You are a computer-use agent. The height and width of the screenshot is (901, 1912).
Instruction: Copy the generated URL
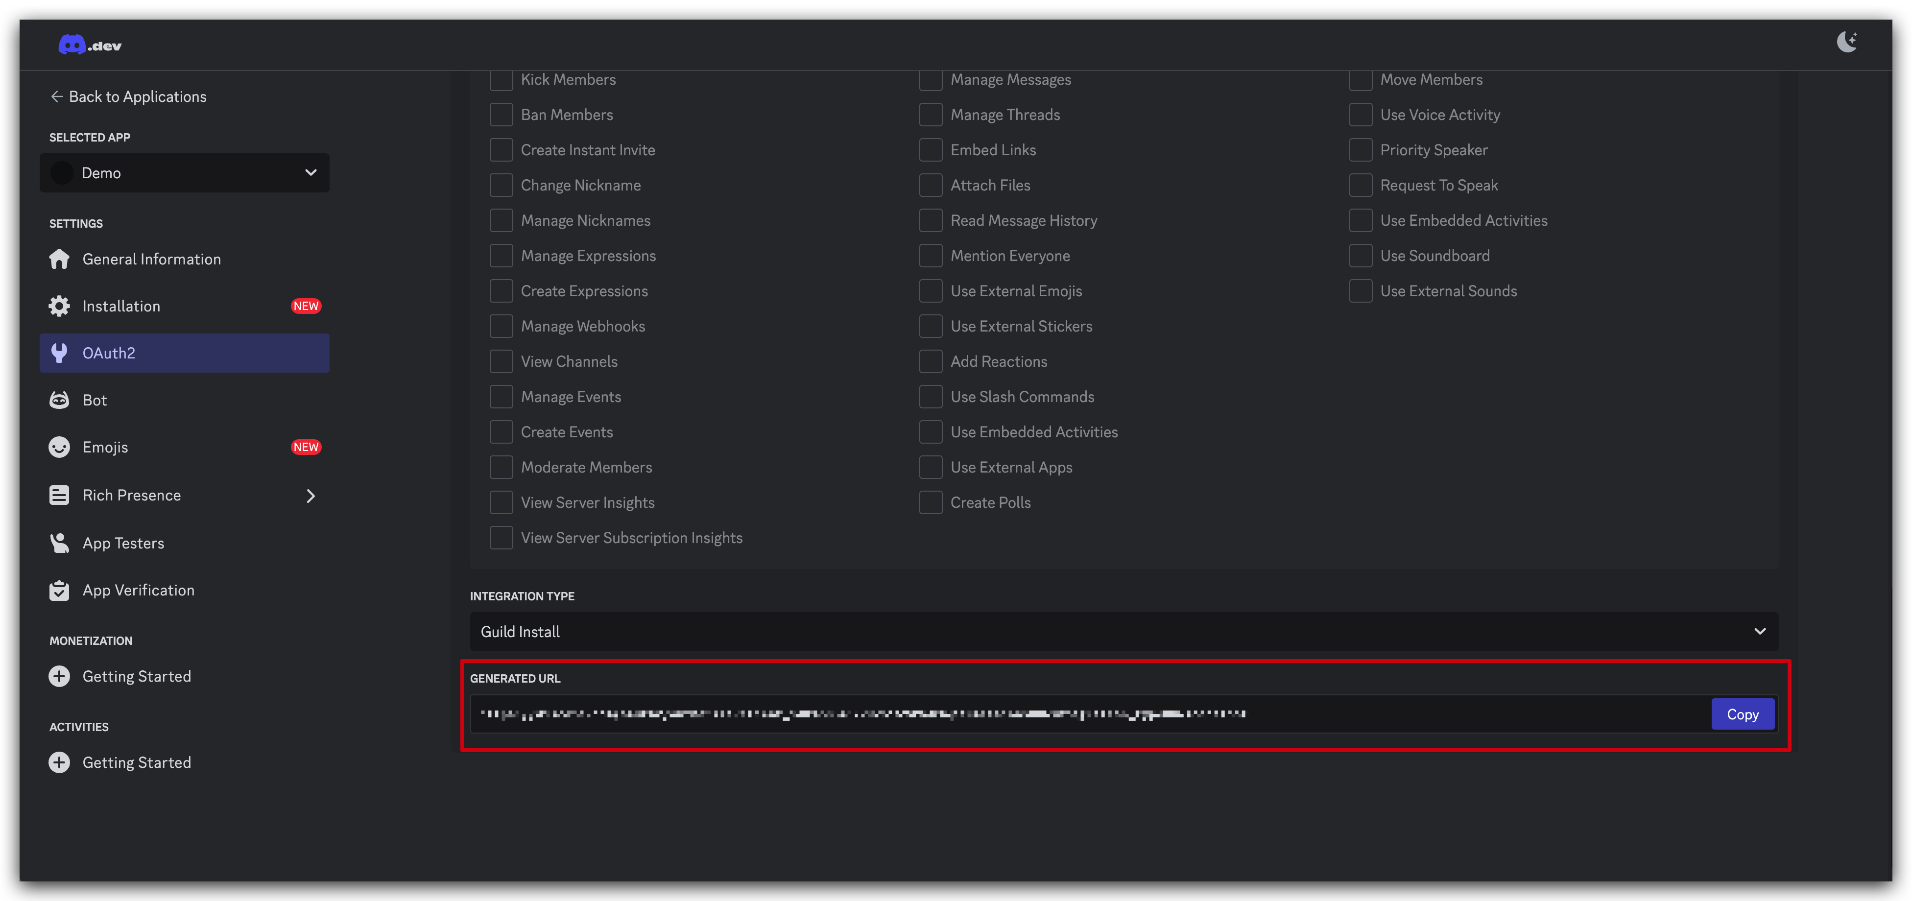[x=1742, y=714]
